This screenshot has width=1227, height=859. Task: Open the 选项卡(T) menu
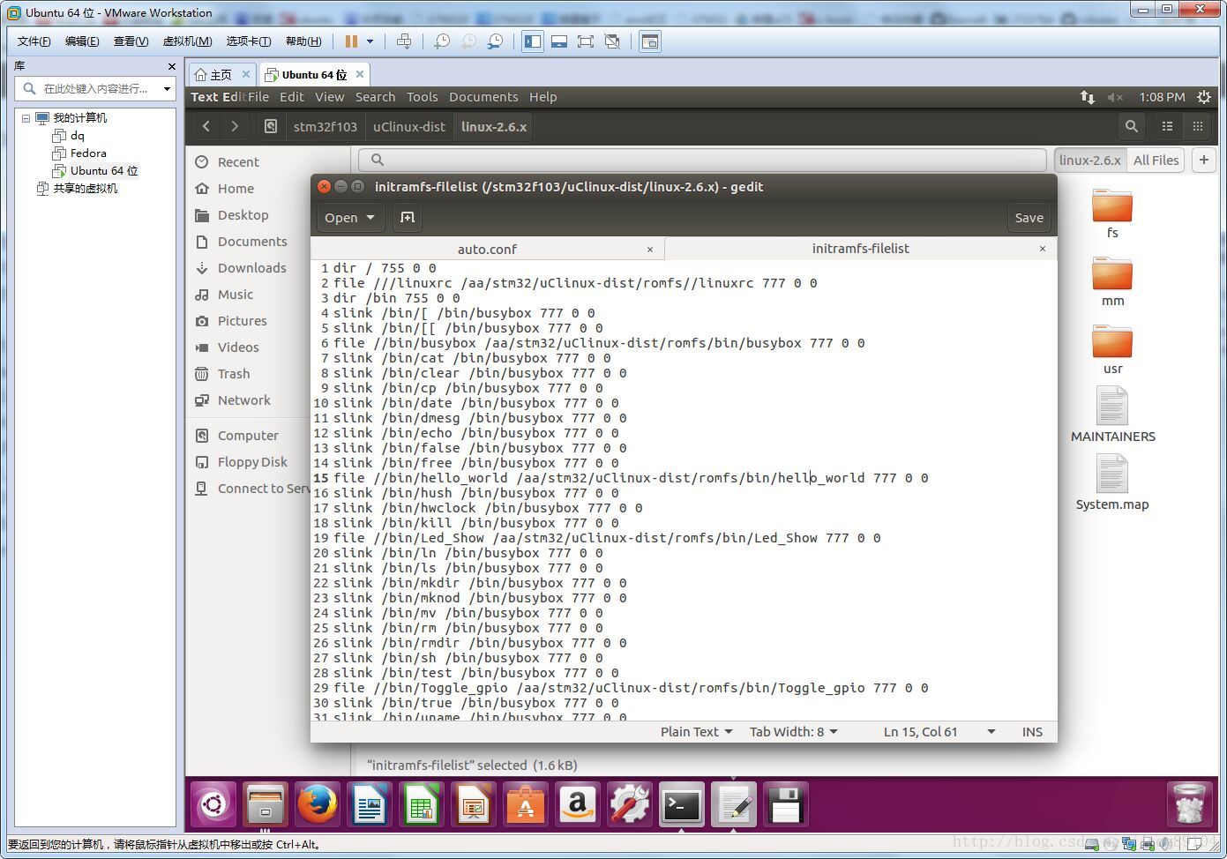[248, 41]
